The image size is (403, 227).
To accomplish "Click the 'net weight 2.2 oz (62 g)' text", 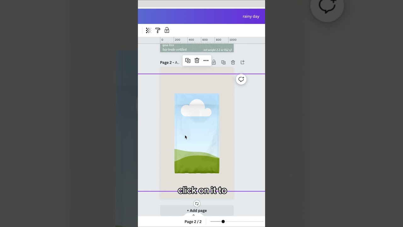I will click(x=218, y=50).
